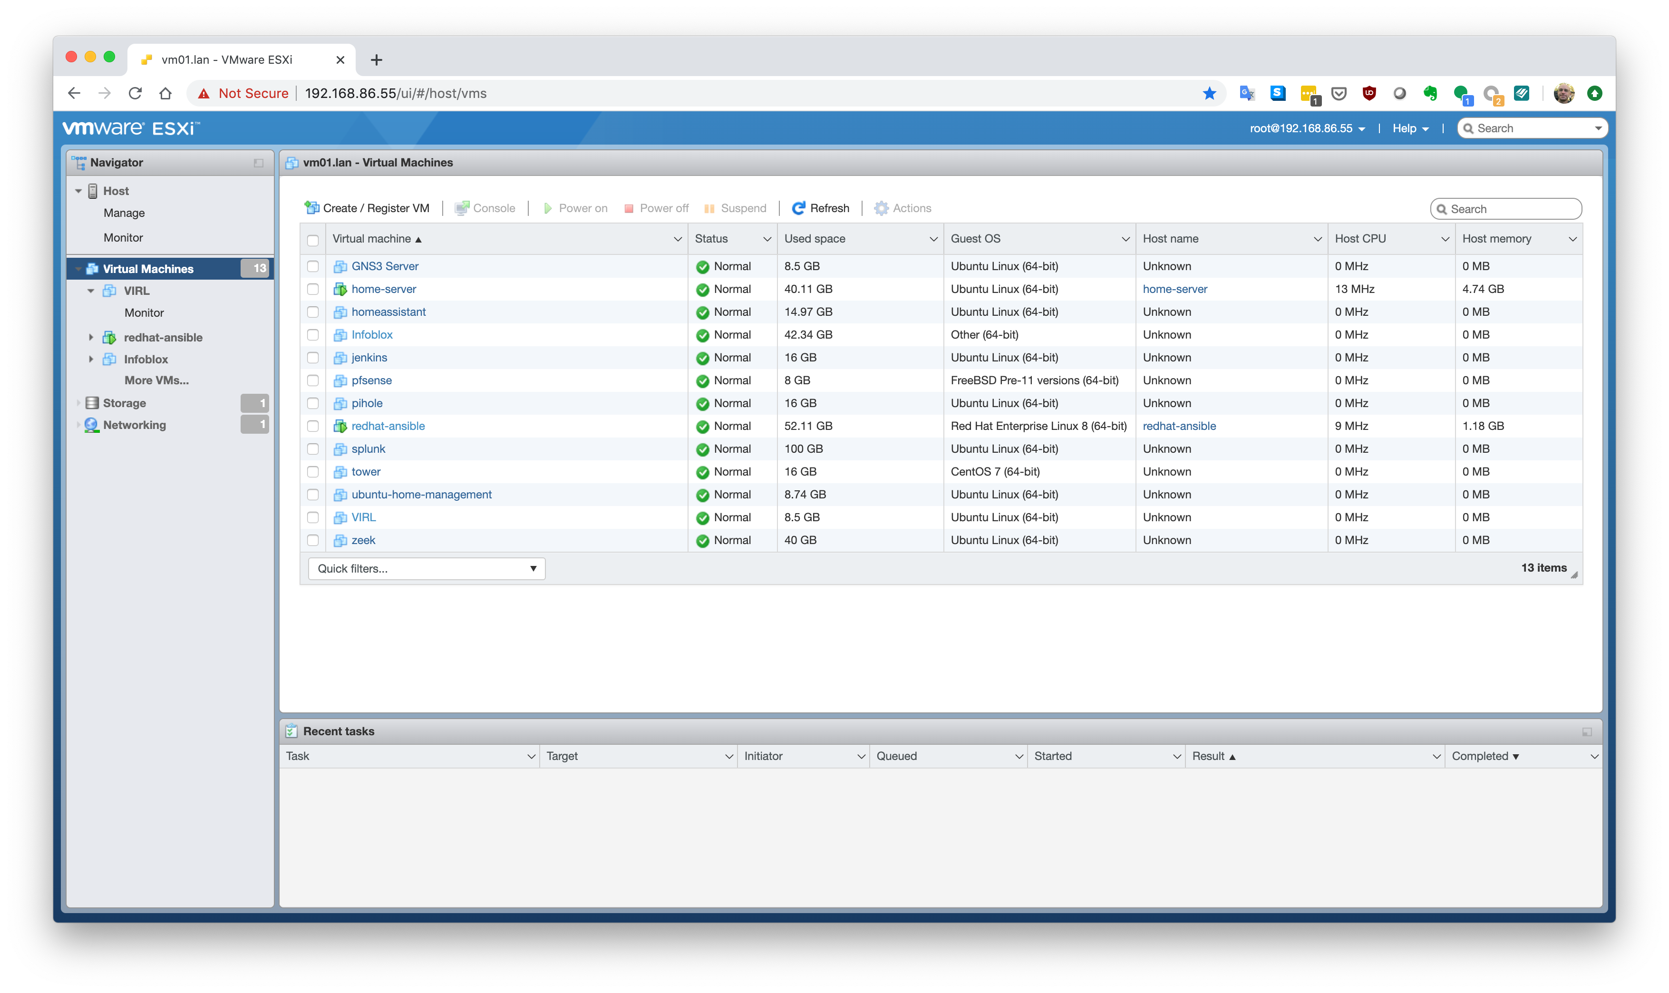Sort tasks by the Completed column header
The width and height of the screenshot is (1669, 993).
click(x=1523, y=756)
